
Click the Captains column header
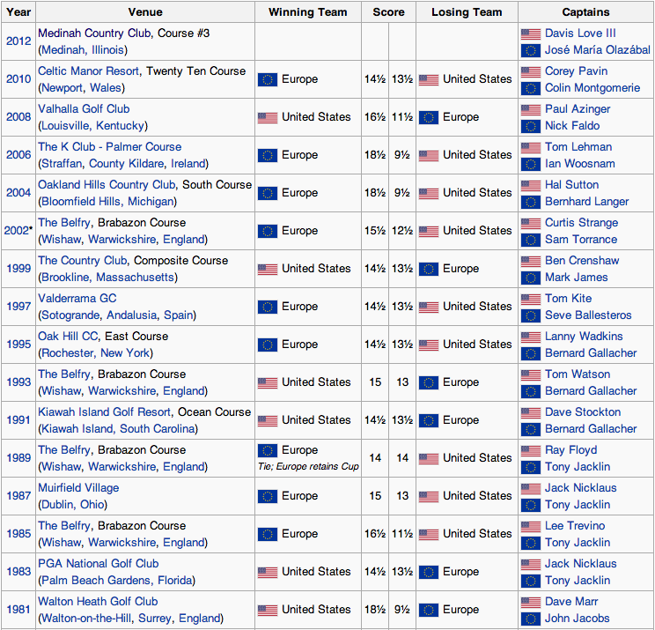585,12
